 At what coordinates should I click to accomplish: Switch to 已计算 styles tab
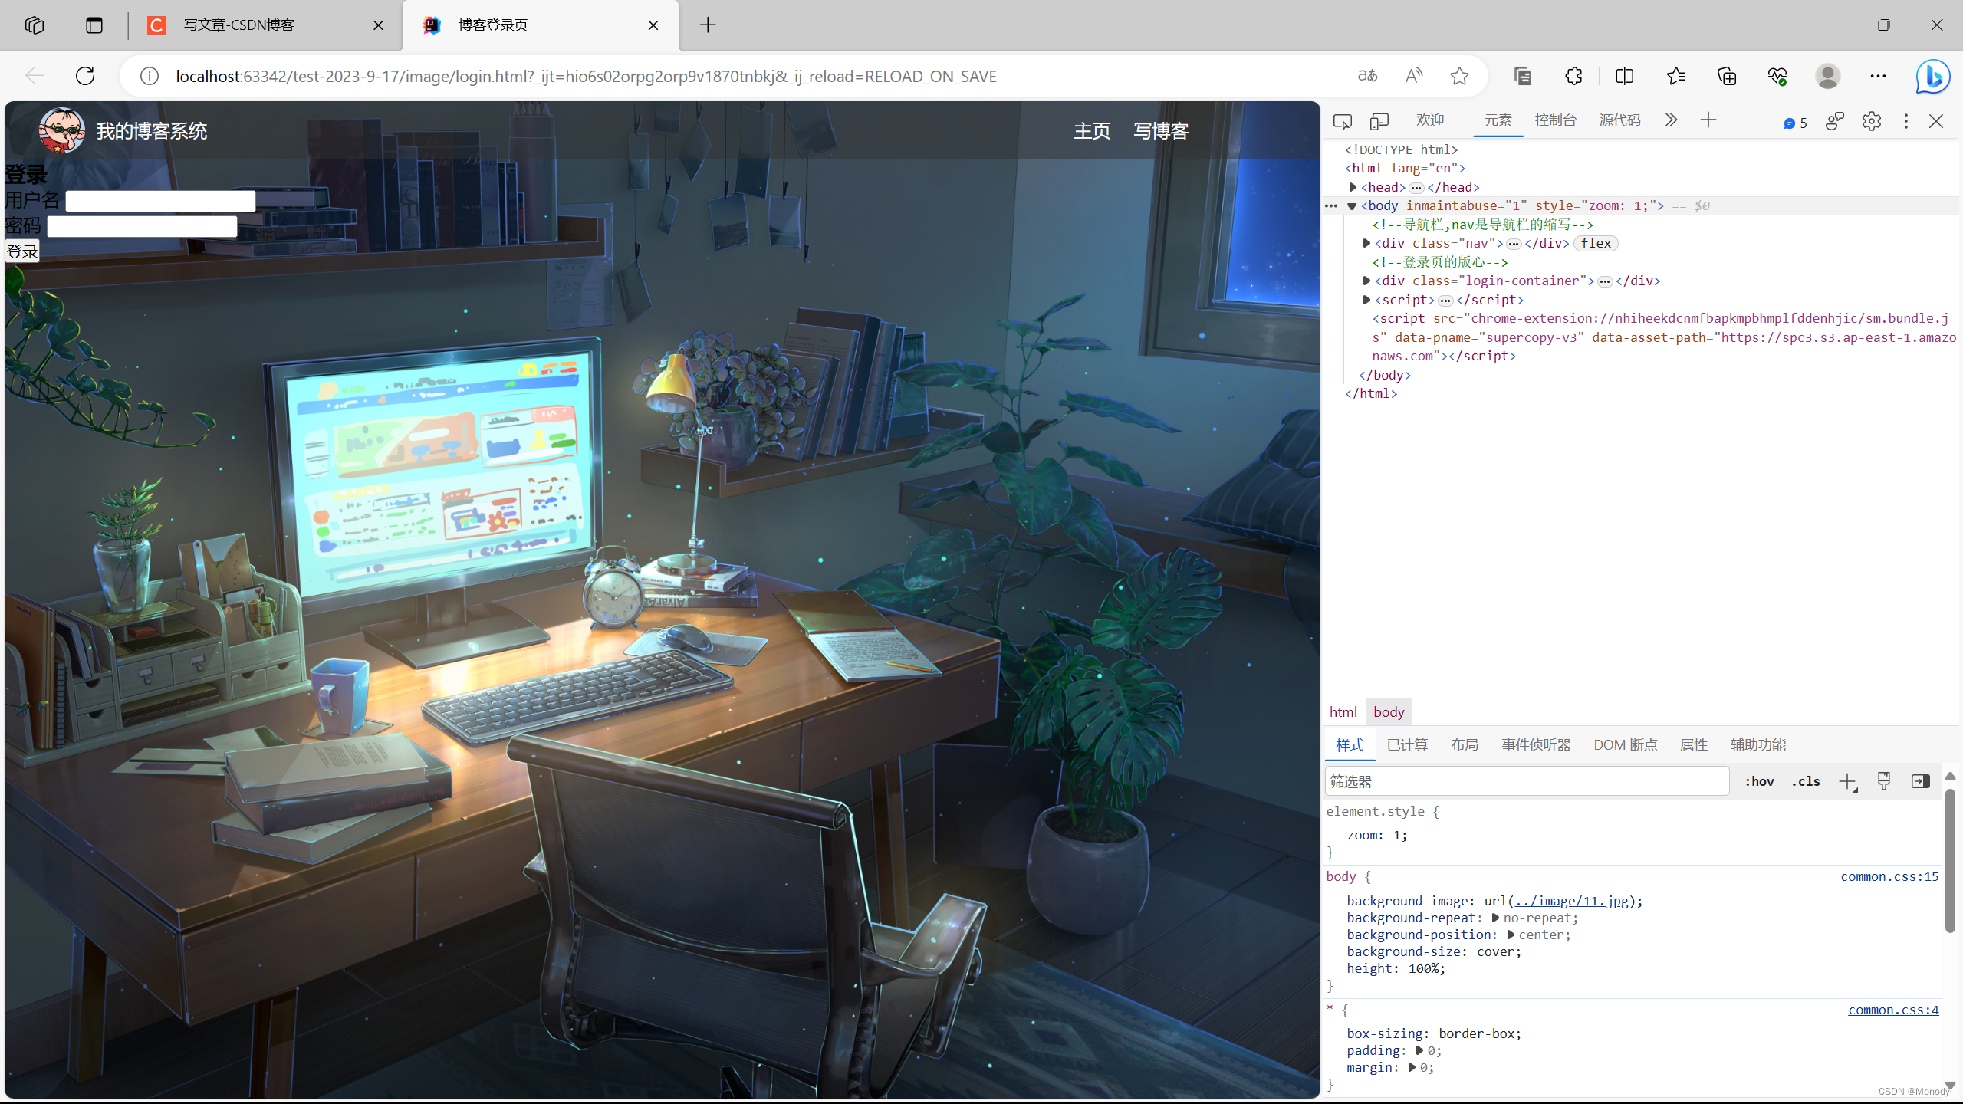pos(1408,745)
